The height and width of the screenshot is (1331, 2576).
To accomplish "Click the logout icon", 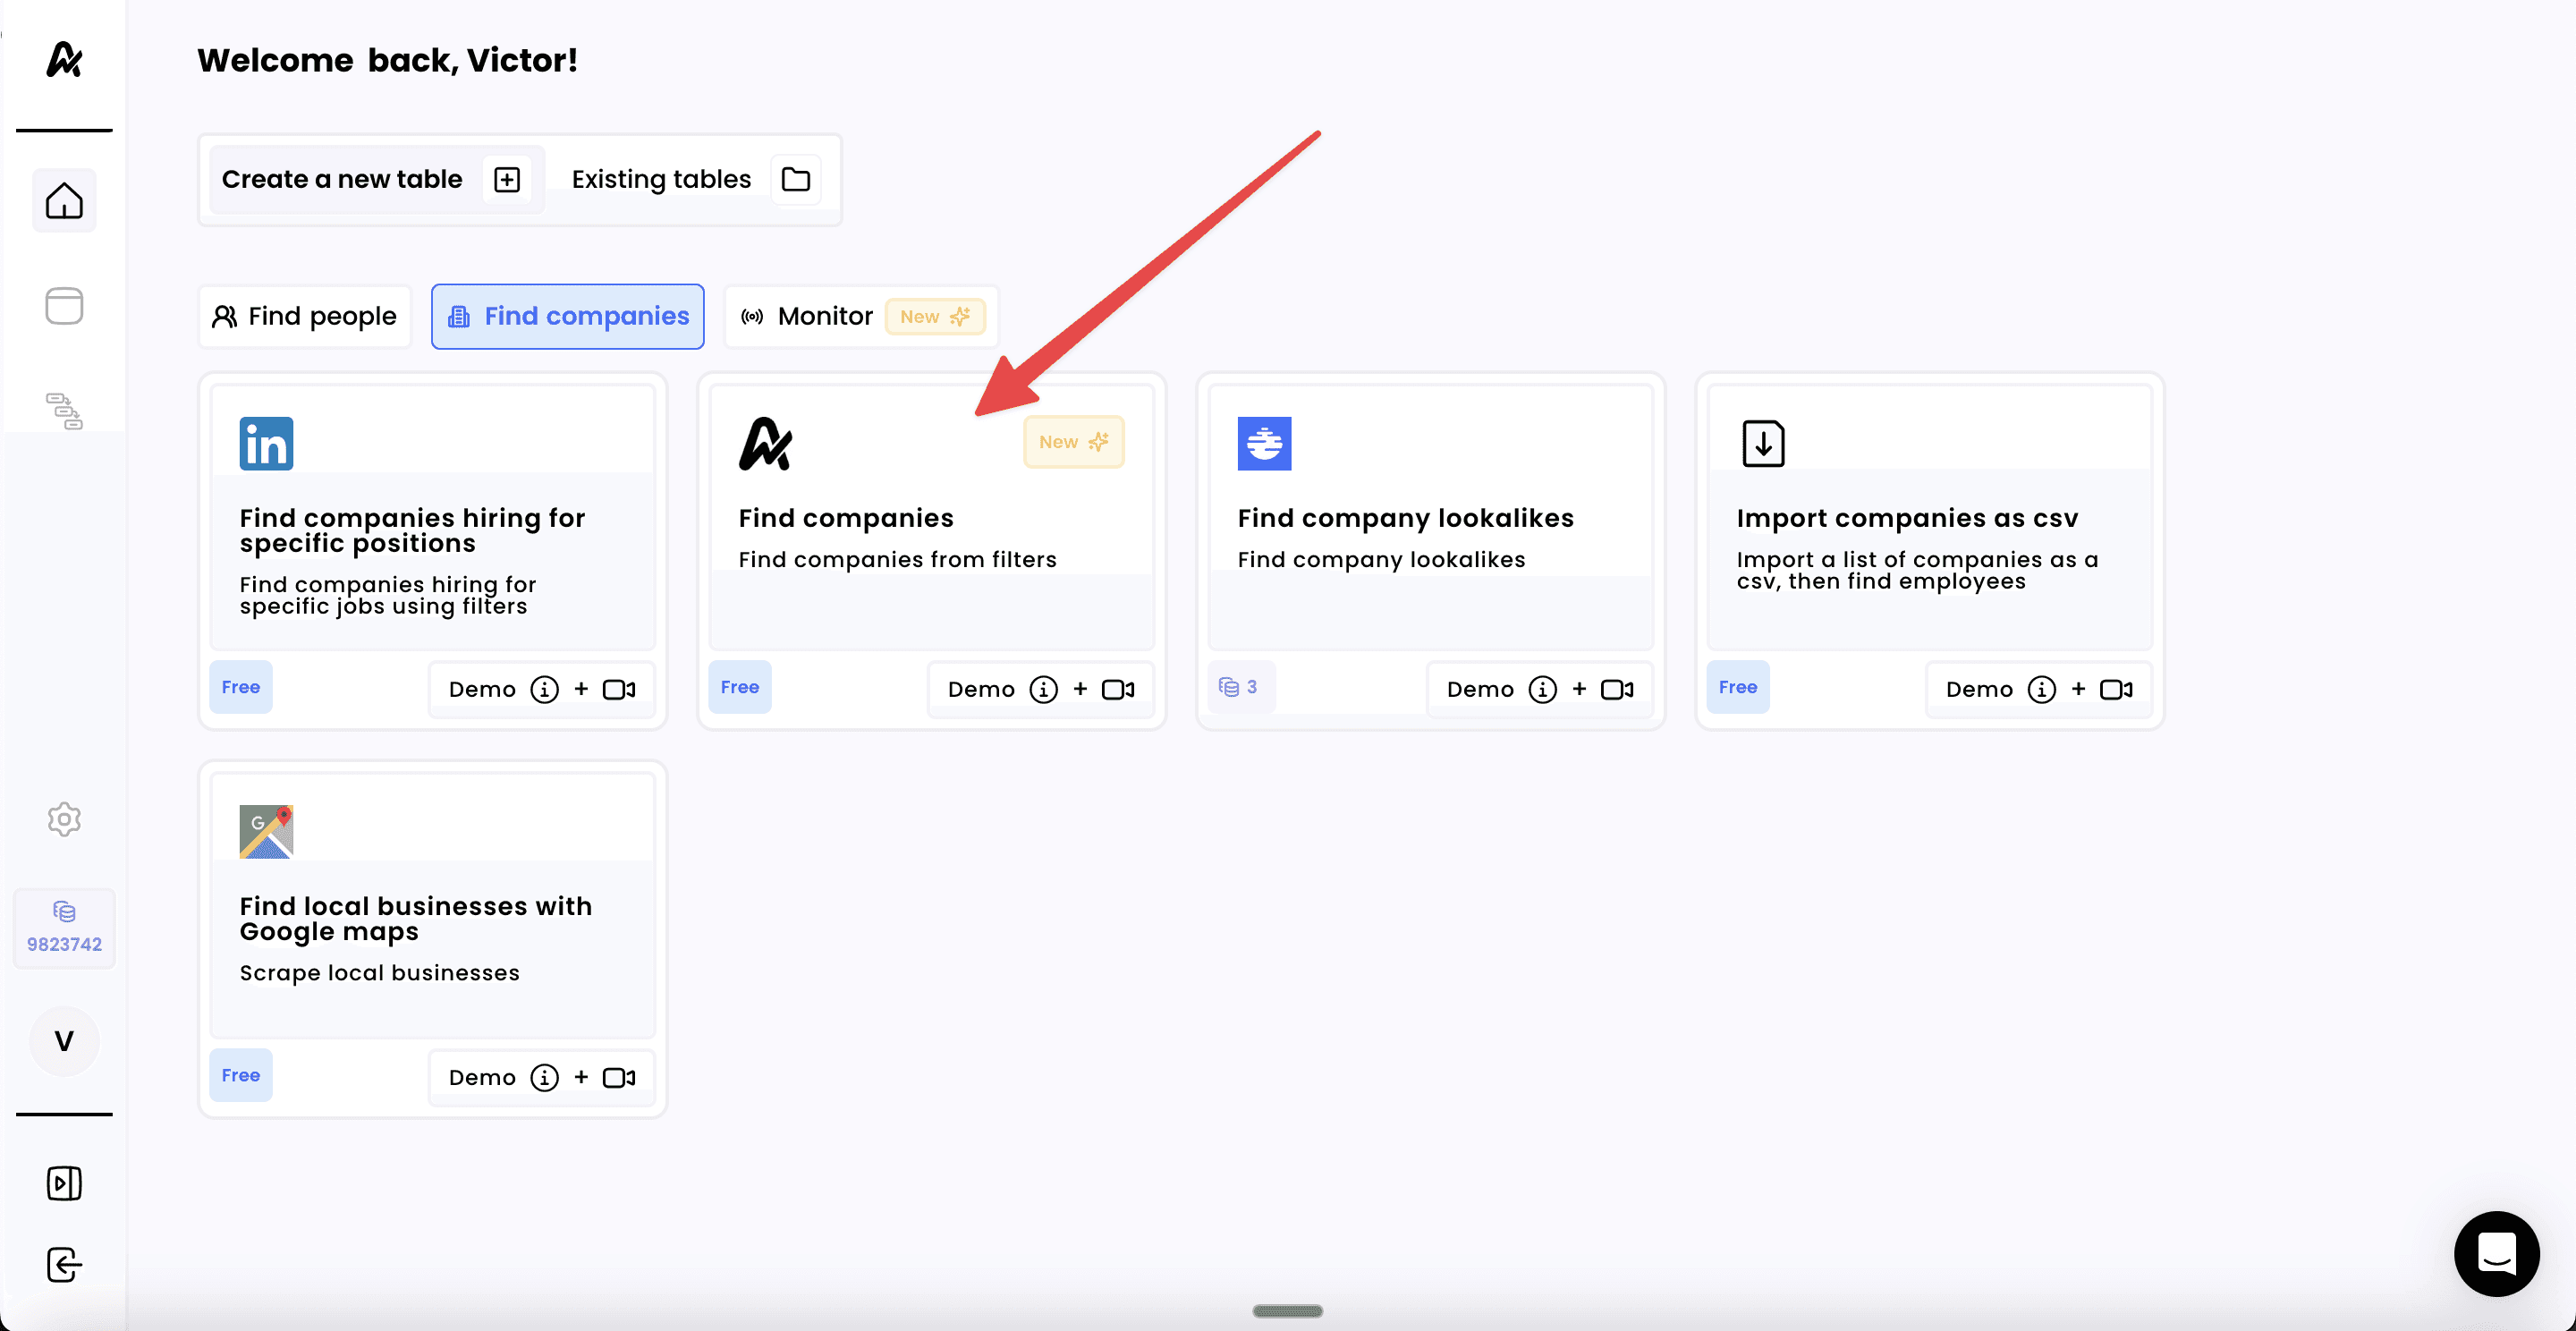I will pyautogui.click(x=64, y=1265).
